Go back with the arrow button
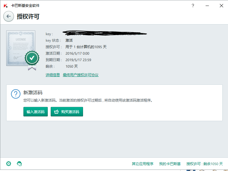Viewport: 228px width, 171px height. (x=9, y=16)
